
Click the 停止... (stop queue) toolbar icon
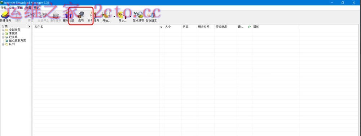click(122, 15)
